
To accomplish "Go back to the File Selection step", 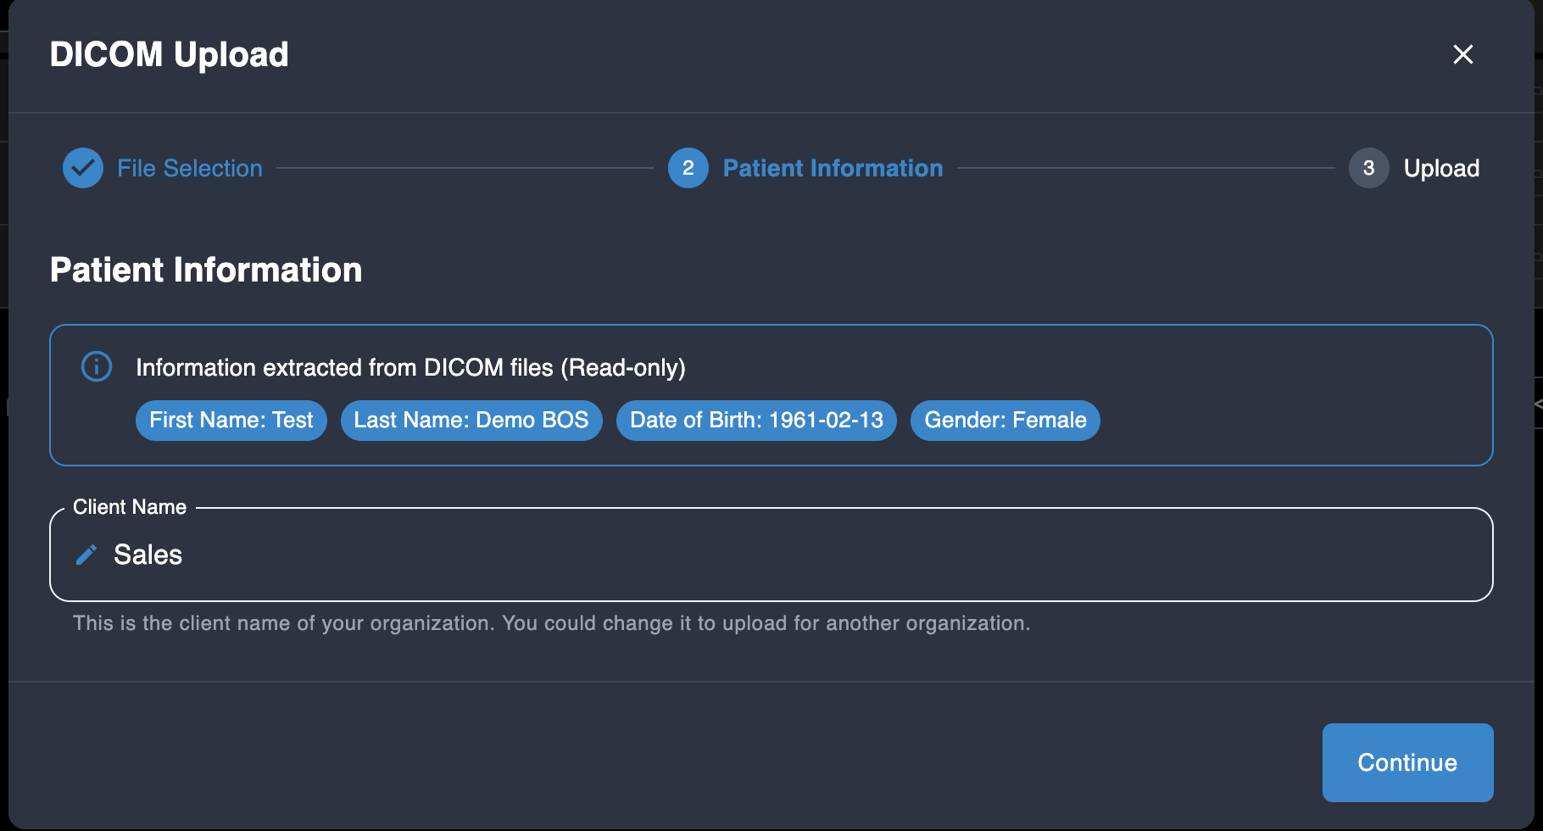I will (x=190, y=168).
